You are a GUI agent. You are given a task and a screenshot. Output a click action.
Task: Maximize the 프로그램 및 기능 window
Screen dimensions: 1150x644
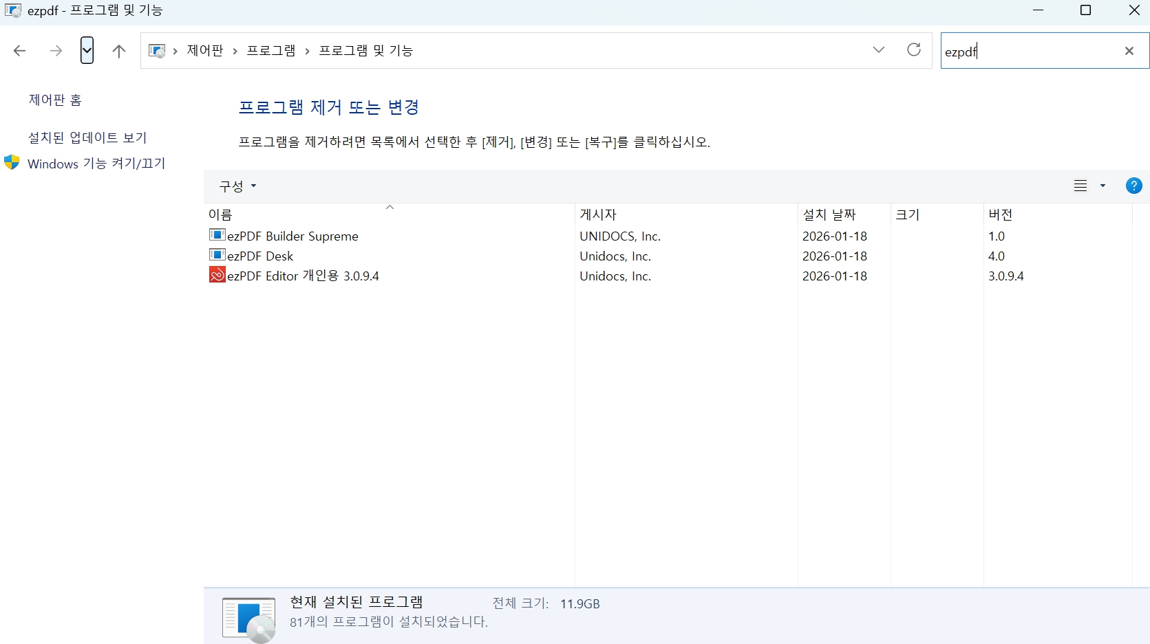pos(1085,10)
